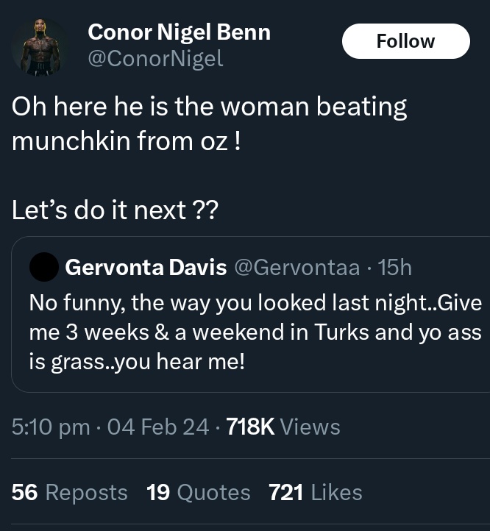The width and height of the screenshot is (490, 531).
Task: Click the @ConorNigel handle
Action: (x=155, y=58)
